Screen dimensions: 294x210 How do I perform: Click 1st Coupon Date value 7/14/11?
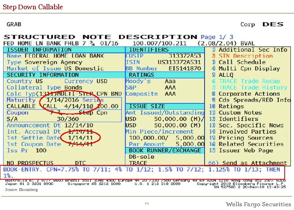[80, 144]
